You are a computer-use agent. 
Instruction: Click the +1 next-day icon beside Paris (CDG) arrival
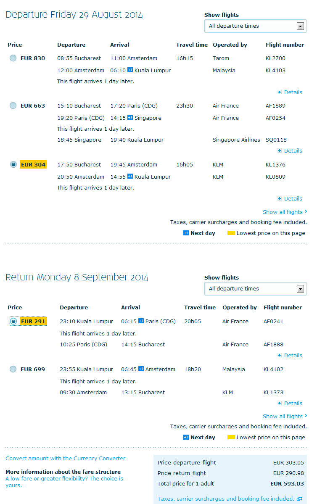(141, 322)
